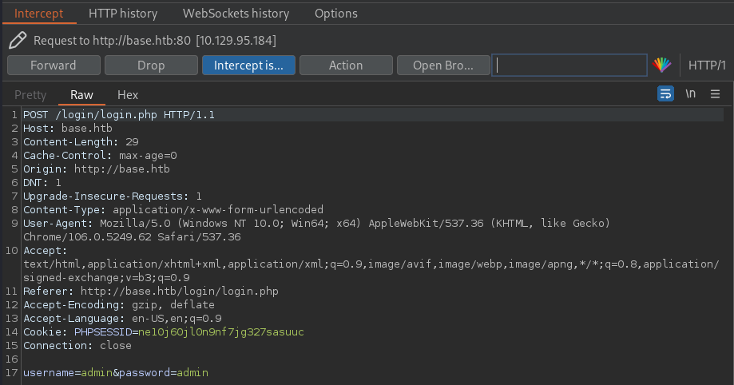This screenshot has height=385, width=734.
Task: Click the HTTP/1 protocol label
Action: (x=707, y=65)
